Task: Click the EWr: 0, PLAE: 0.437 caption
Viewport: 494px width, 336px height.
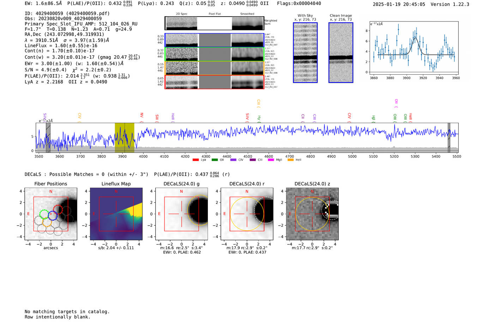Action: pyautogui.click(x=247, y=252)
